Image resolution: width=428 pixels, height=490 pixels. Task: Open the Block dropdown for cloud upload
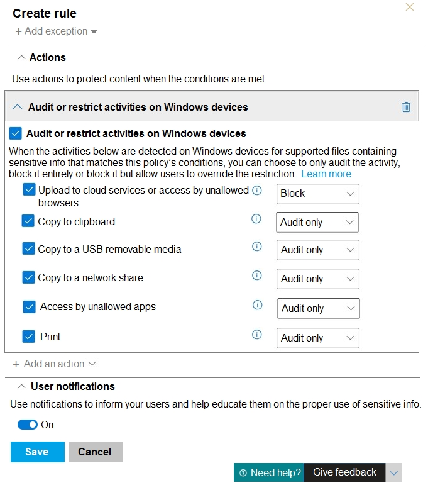click(x=318, y=194)
